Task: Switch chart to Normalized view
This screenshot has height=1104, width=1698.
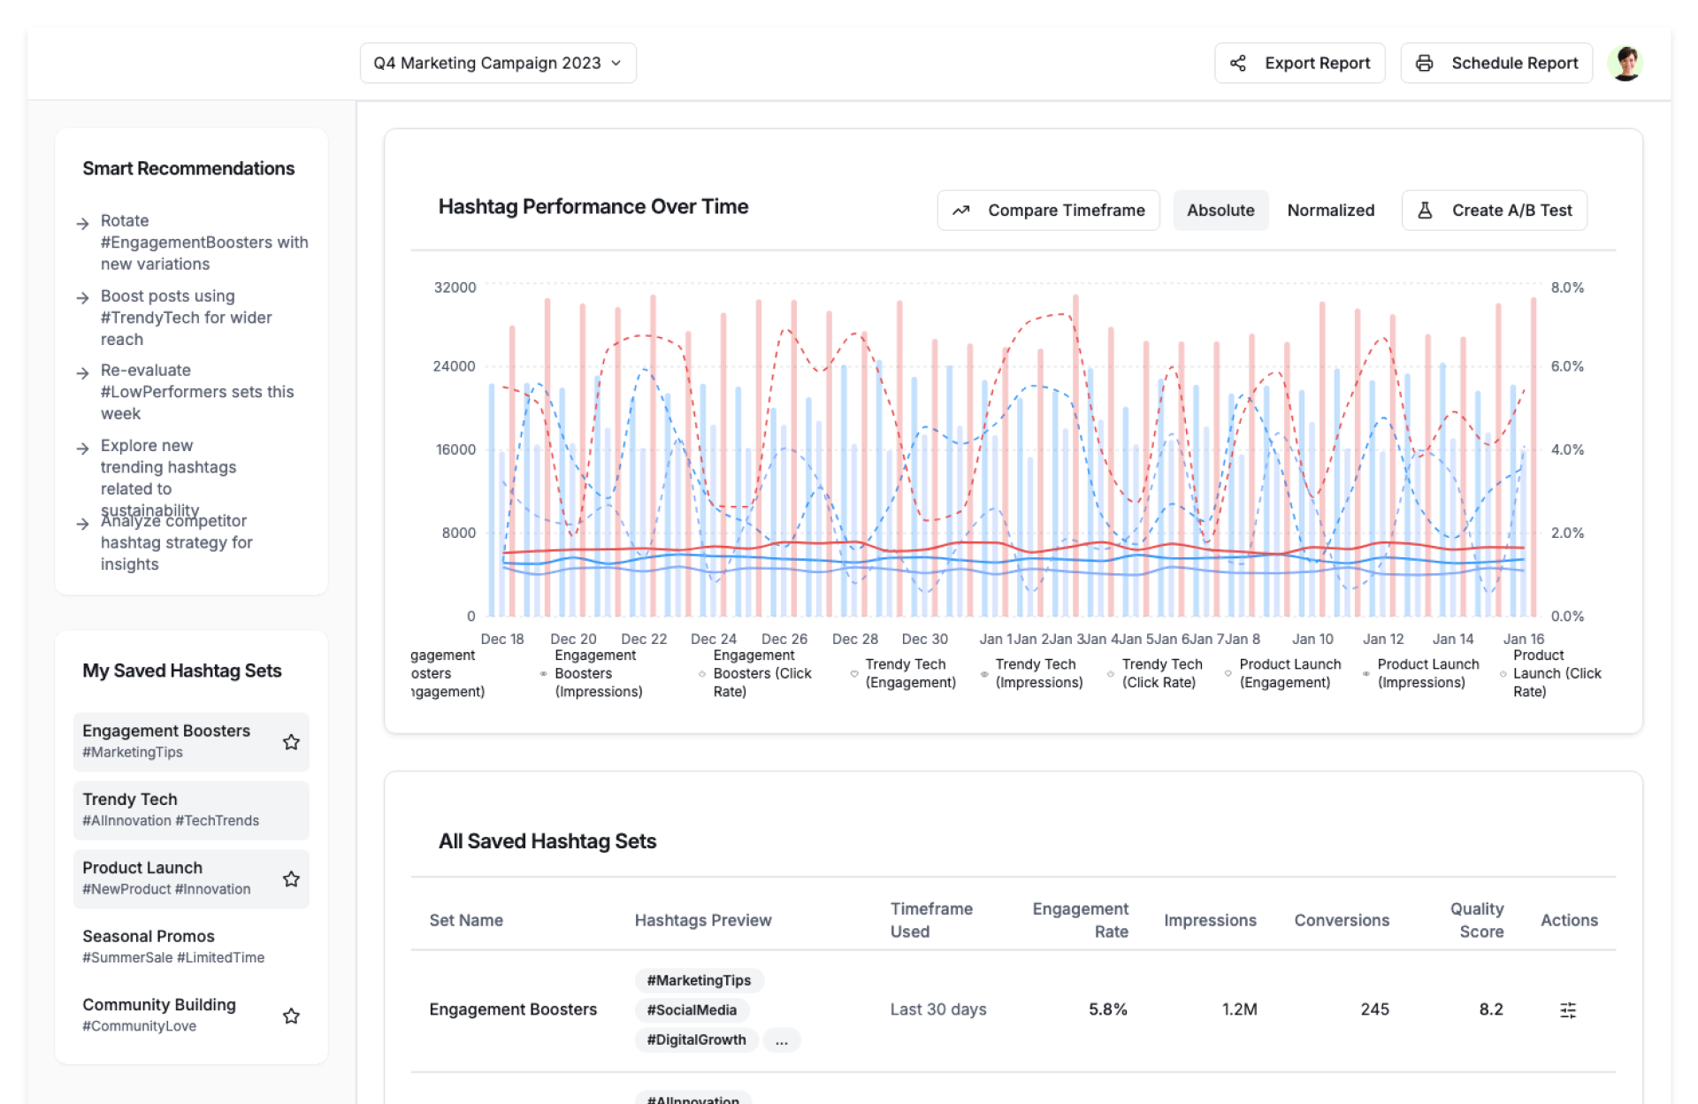Action: coord(1330,211)
